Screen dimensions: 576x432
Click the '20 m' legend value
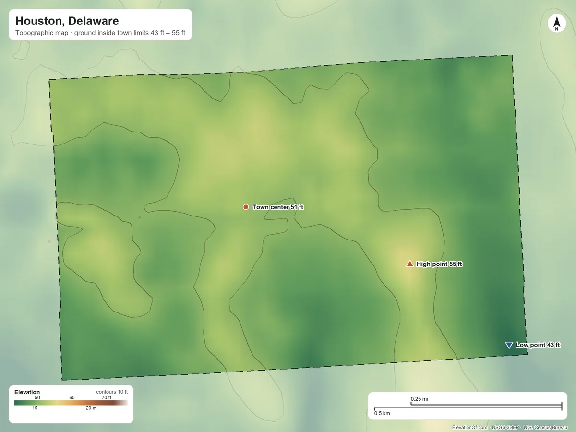click(91, 408)
